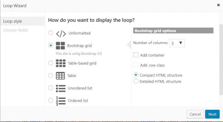Click the Cancel button
The height and width of the screenshot is (122, 223).
pos(195,114)
